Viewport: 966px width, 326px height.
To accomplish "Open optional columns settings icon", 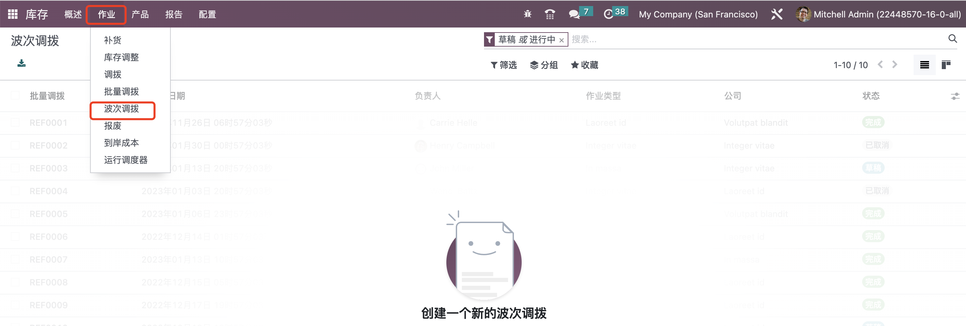I will click(955, 96).
